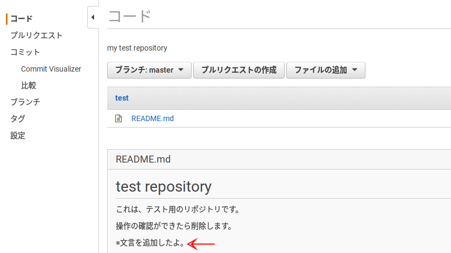This screenshot has height=253, width=451.
Task: Click the 'test repository' heading
Action: [164, 186]
